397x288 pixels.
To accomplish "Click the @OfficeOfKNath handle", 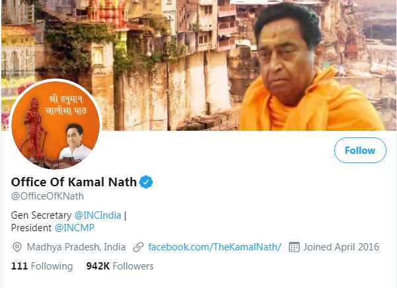I will [x=48, y=196].
